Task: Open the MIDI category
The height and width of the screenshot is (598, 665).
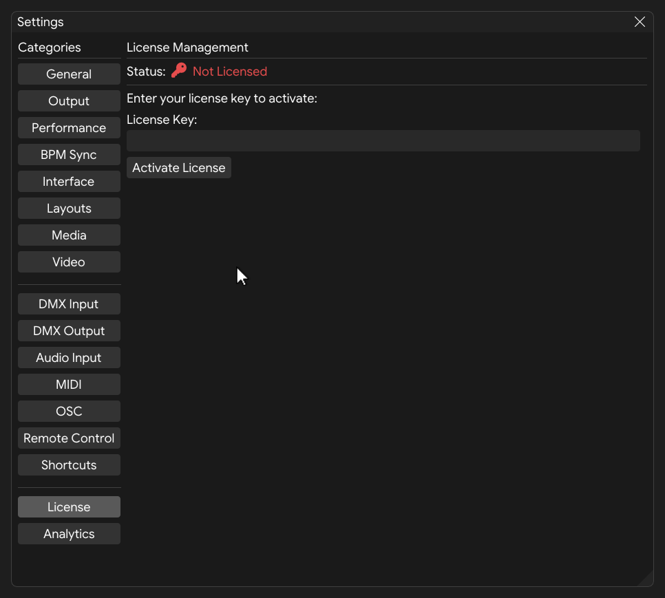Action: (69, 385)
